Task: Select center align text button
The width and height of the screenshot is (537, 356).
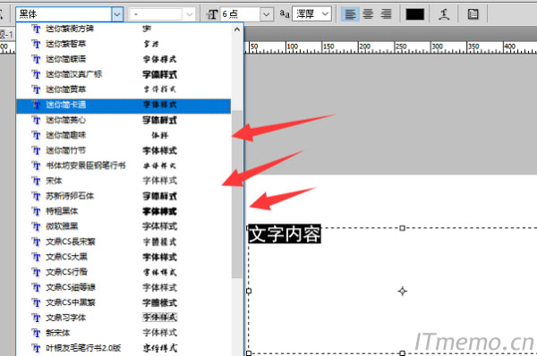Action: pos(368,14)
